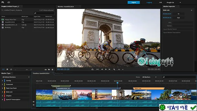
Task: Click the marker out-point timecode 00:00:26:15
Action: [167, 18]
